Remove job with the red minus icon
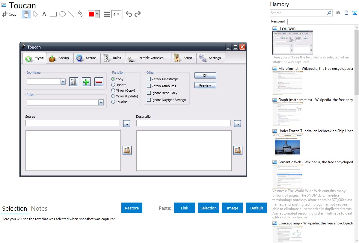Viewport: 359px width, 243px height. tap(99, 82)
